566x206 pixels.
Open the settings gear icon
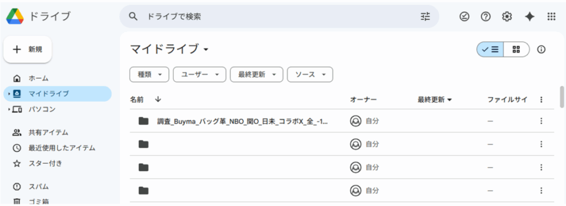[x=507, y=16]
